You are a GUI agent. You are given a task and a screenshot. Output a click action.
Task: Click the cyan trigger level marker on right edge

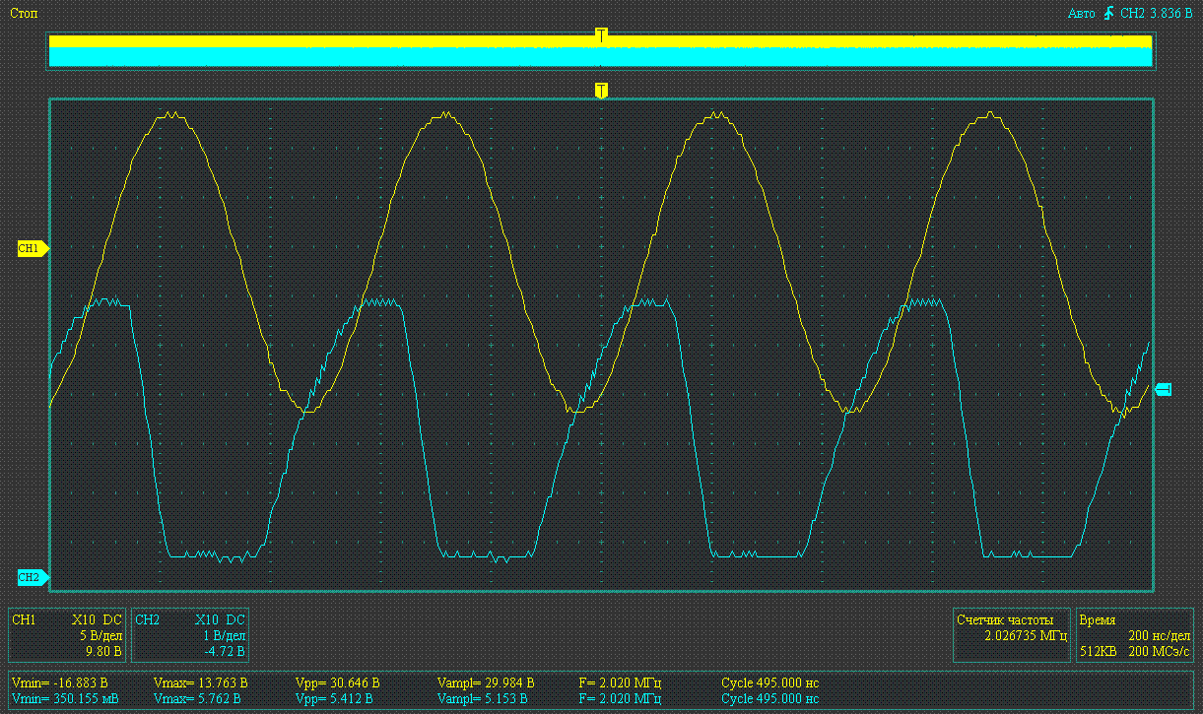click(1163, 390)
